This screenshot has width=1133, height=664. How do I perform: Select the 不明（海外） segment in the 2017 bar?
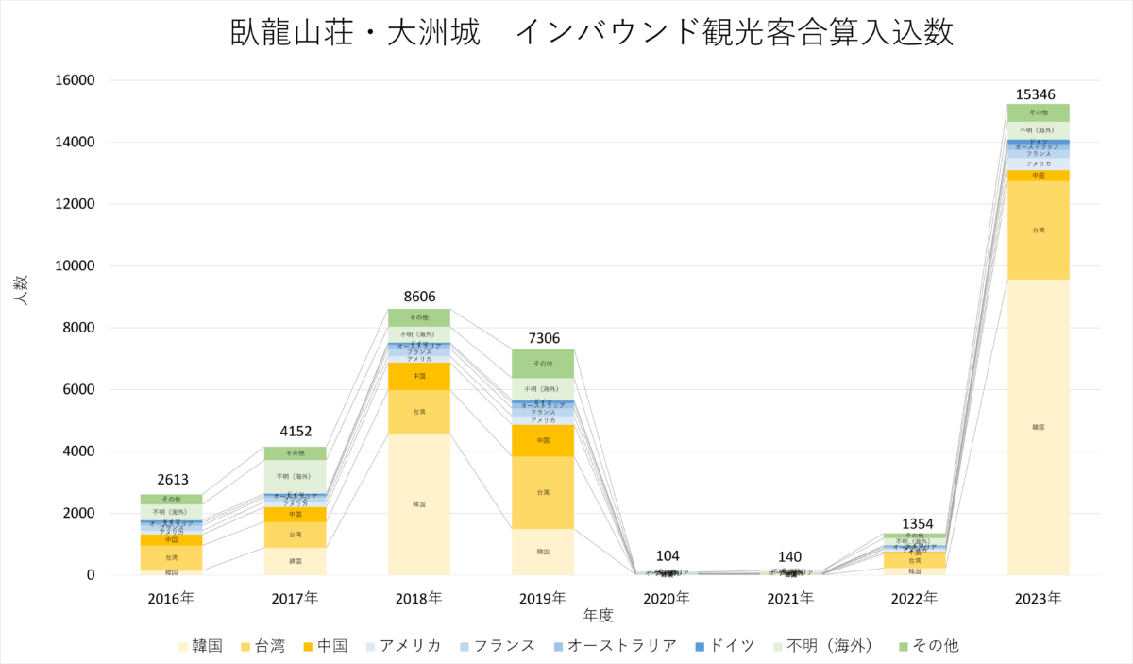295,476
